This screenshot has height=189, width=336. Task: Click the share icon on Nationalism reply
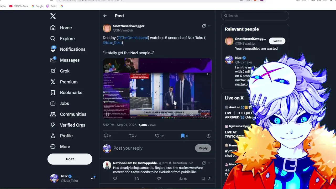209,179
